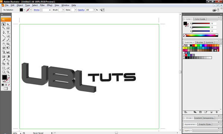Select the Free Transform tool
This screenshot has width=223, height=134.
click(x=8, y=48)
